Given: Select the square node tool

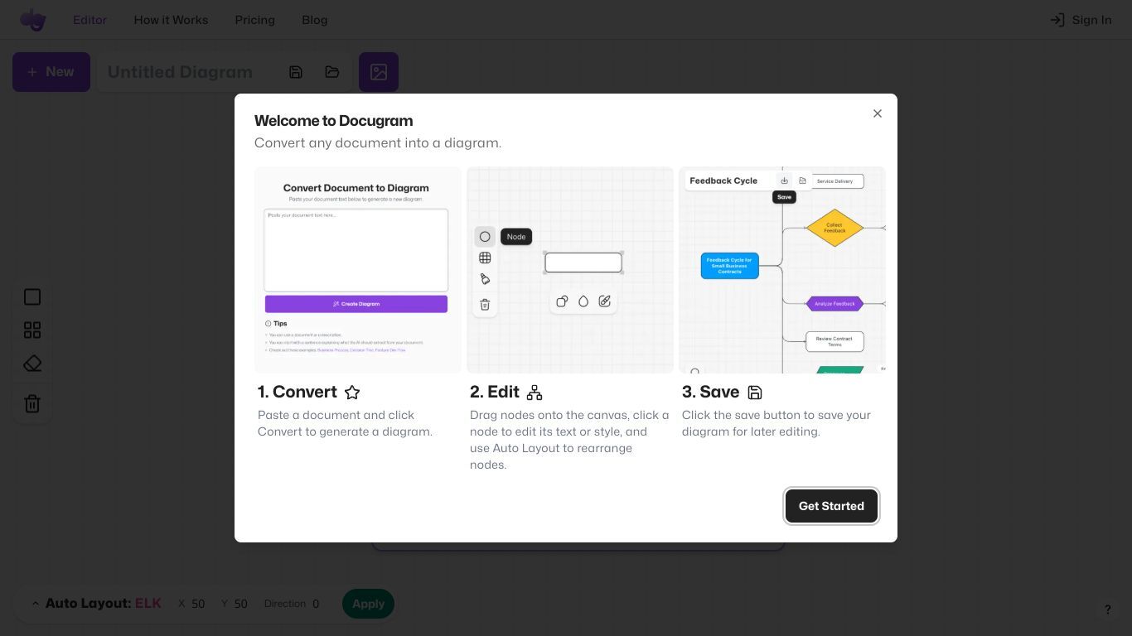Looking at the screenshot, I should click(x=32, y=297).
